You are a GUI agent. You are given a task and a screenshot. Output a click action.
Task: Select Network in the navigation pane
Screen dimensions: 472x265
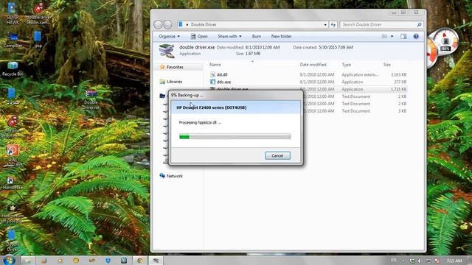pyautogui.click(x=174, y=176)
